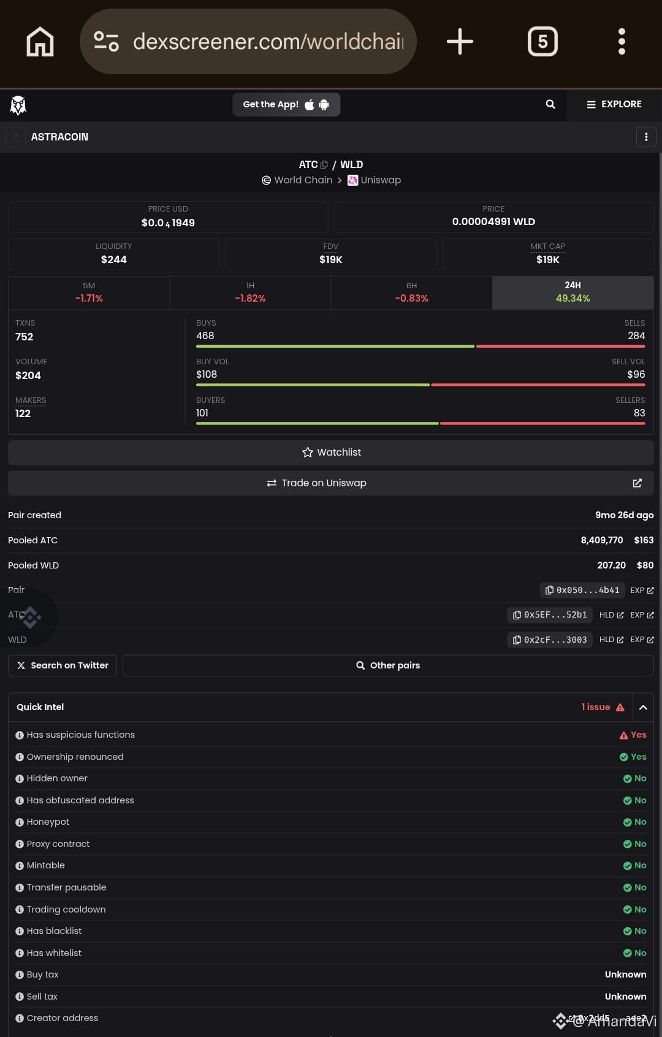Collapse the Quick Intel panel chevron
The width and height of the screenshot is (662, 1037).
pos(643,707)
